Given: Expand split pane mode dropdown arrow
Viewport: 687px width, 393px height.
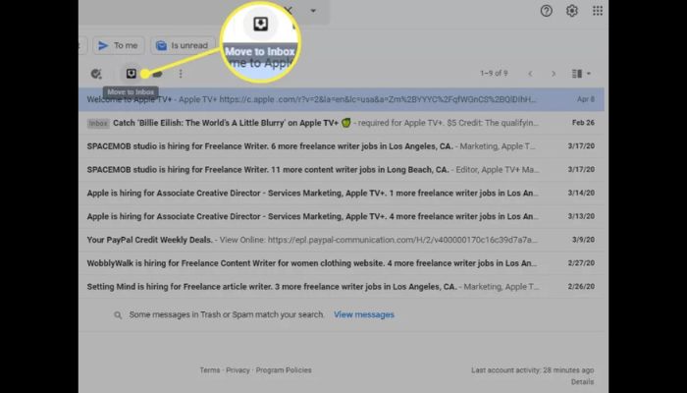Looking at the screenshot, I should (x=589, y=74).
